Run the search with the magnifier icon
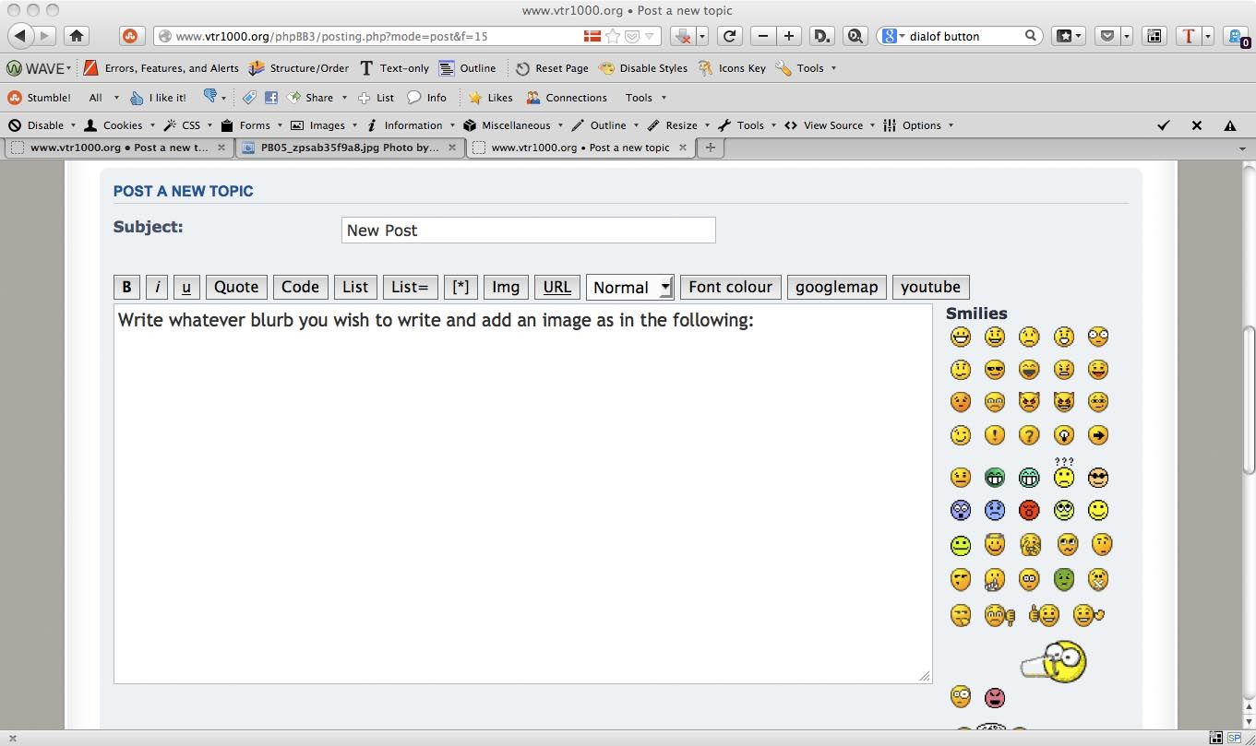 tap(1031, 36)
